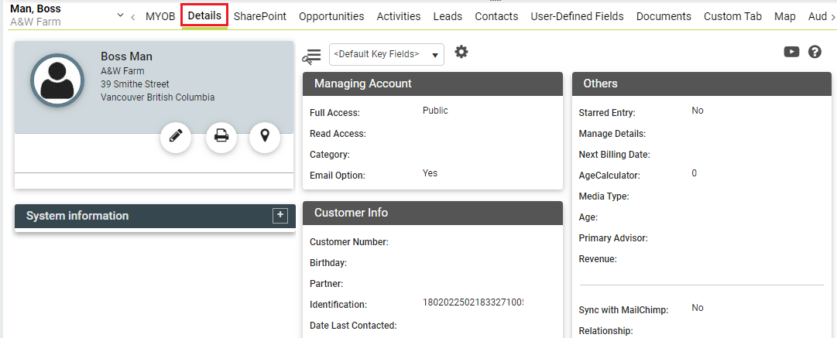Click the Boss Man name on card
The height and width of the screenshot is (338, 837).
(126, 56)
